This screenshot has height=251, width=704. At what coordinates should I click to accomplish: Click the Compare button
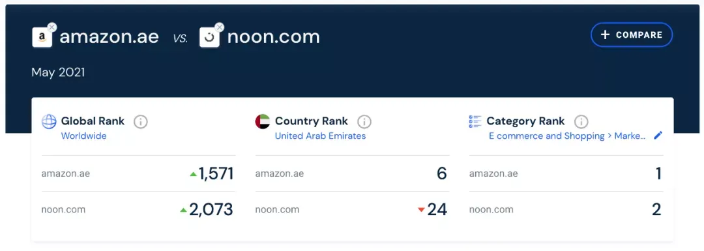pyautogui.click(x=632, y=35)
